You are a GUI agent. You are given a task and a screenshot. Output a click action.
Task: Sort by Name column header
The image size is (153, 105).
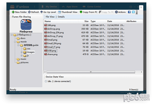[61, 21]
